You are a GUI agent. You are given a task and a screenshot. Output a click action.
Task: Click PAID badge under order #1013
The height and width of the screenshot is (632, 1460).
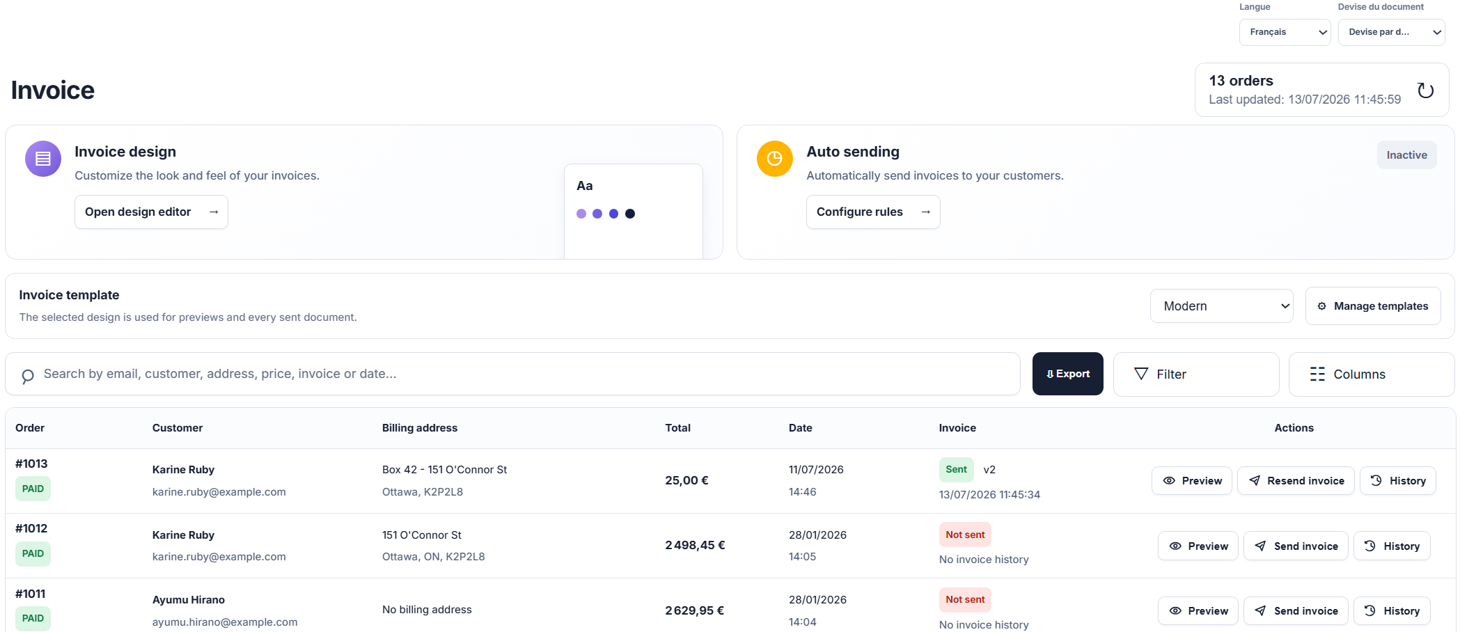[x=33, y=489]
